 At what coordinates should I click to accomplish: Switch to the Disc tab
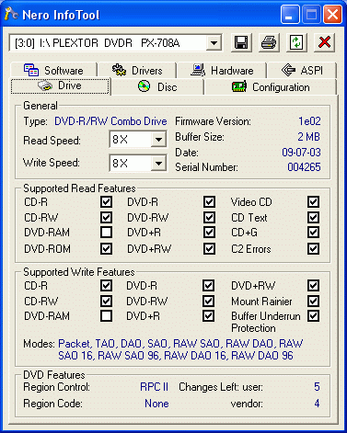coord(157,87)
